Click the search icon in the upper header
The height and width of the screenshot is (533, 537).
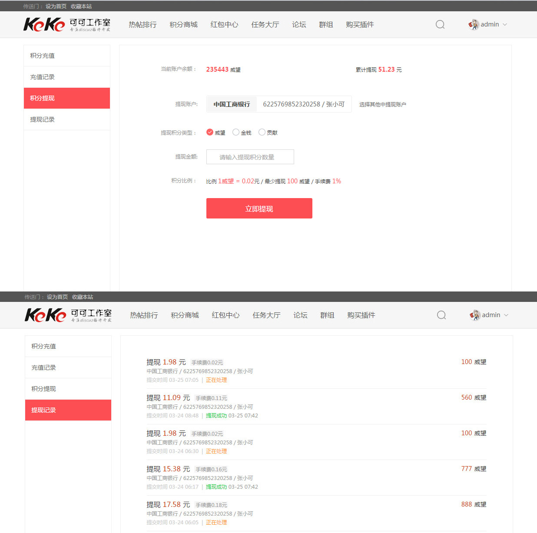click(x=440, y=24)
